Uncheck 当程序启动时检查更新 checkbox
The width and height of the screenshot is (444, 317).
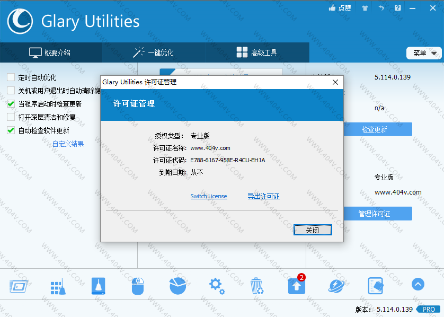pos(11,104)
